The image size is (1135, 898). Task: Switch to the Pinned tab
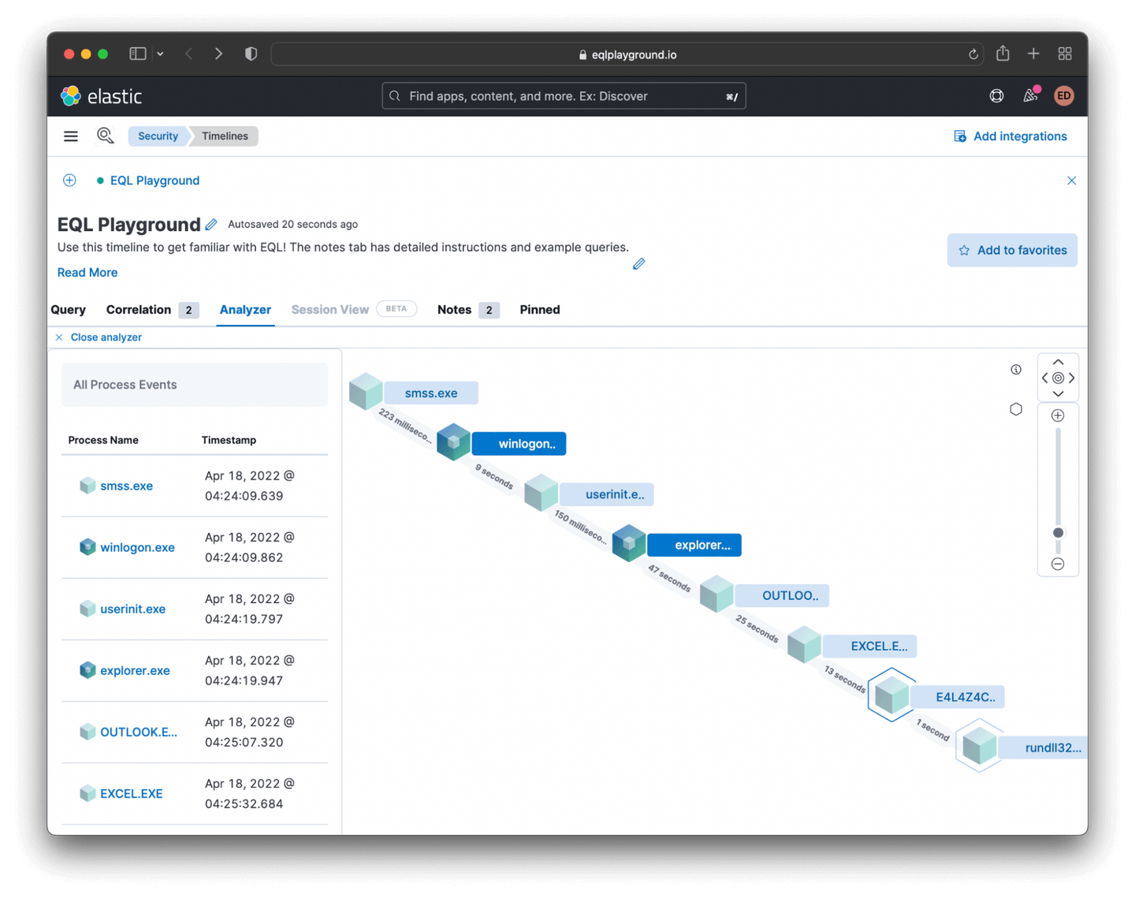point(540,310)
